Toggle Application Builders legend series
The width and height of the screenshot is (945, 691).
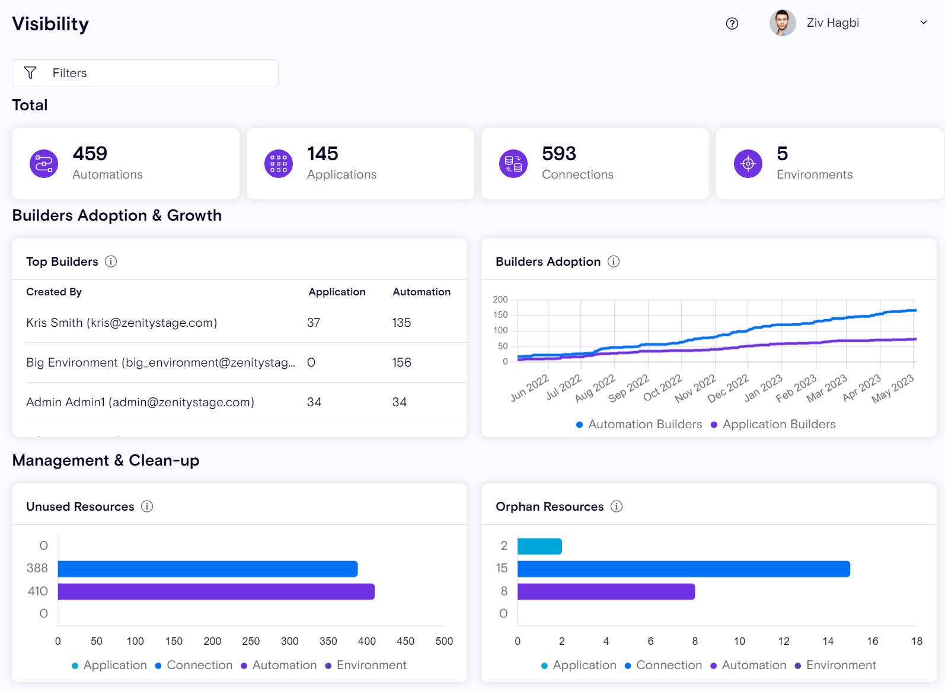tap(773, 424)
